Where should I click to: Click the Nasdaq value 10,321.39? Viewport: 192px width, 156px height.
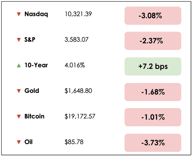click(78, 14)
